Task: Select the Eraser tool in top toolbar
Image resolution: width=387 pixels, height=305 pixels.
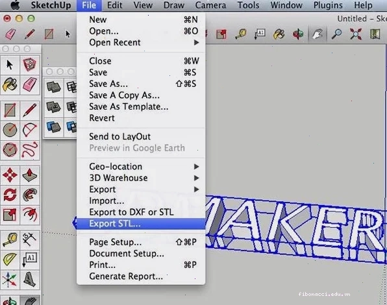Action: point(10,34)
